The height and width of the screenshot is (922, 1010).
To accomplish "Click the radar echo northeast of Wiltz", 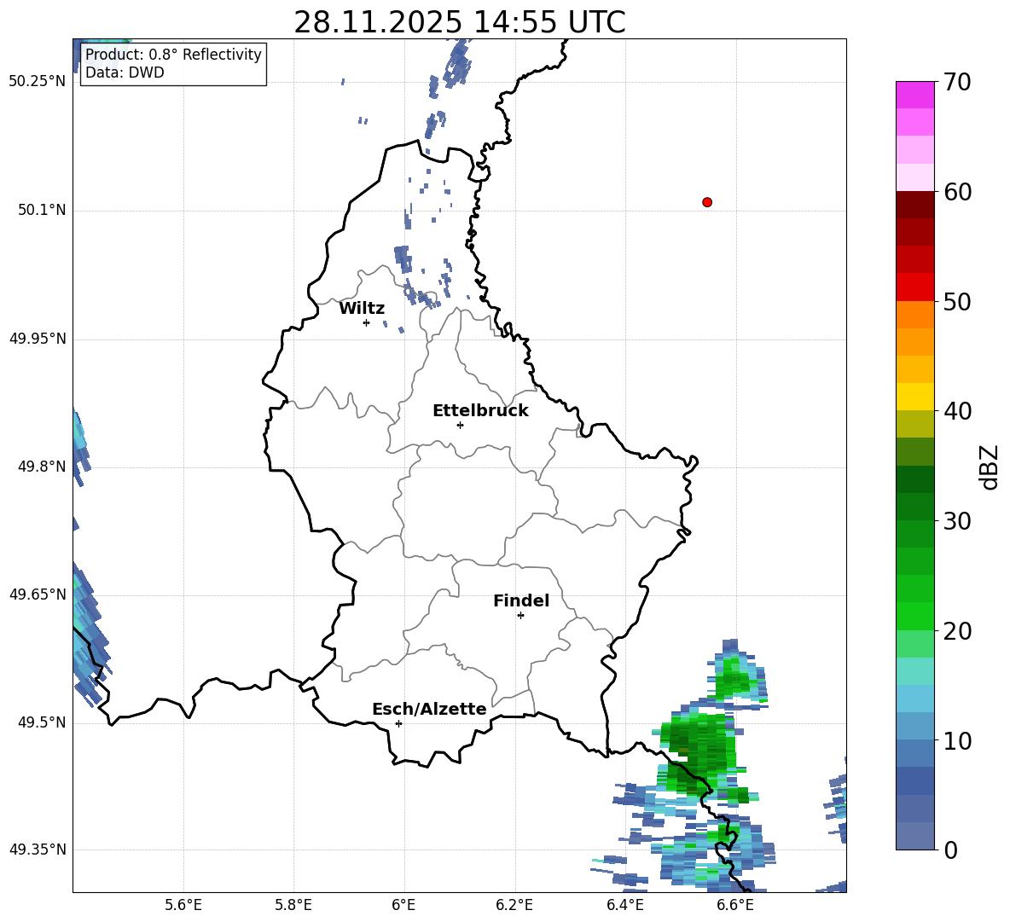I will (403, 258).
